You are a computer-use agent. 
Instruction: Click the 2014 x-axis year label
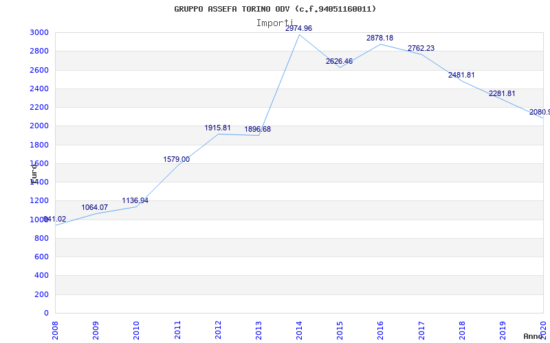pos(299,330)
